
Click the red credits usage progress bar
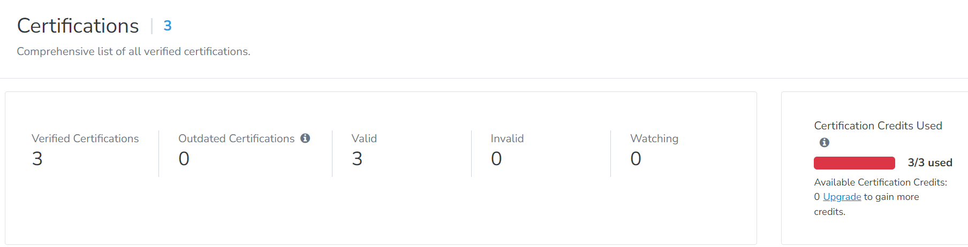pos(854,163)
